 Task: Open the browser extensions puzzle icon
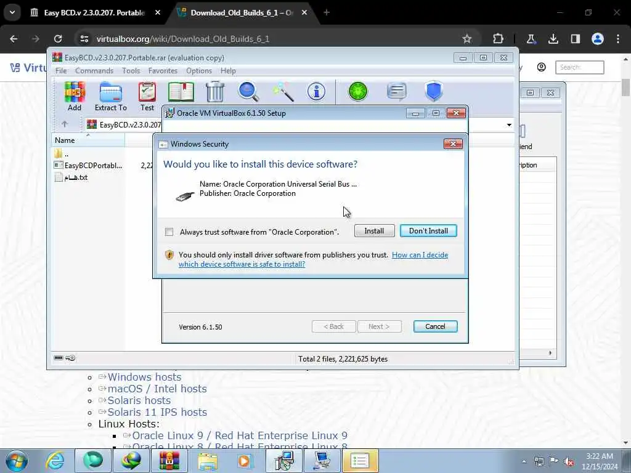[498, 39]
